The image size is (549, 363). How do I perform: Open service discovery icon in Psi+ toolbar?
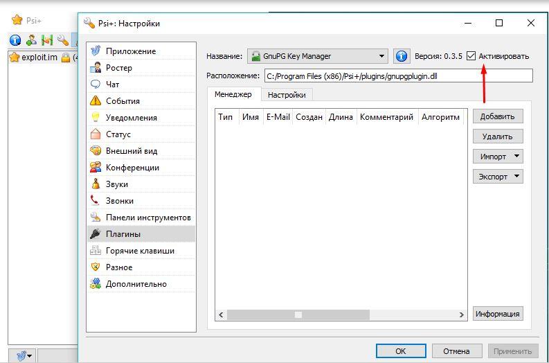(46, 40)
